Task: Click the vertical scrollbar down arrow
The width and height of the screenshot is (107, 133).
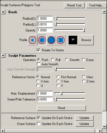Action: click(x=104, y=127)
